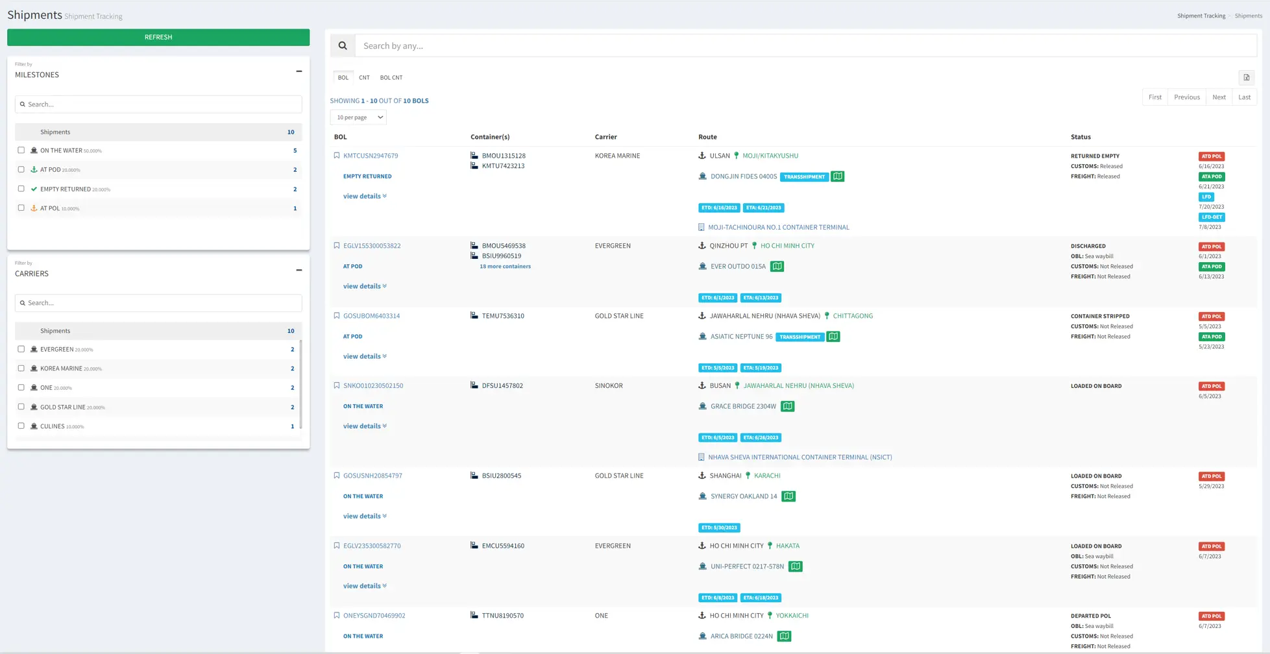Check the AT POD milestone filter
The width and height of the screenshot is (1270, 654).
21,169
